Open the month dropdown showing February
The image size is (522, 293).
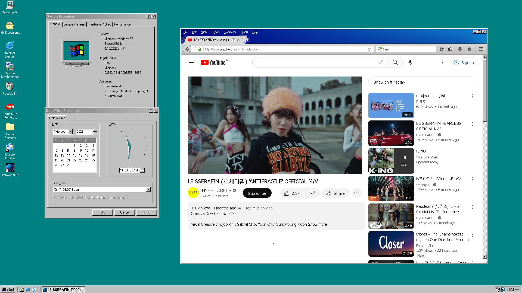pyautogui.click(x=70, y=132)
